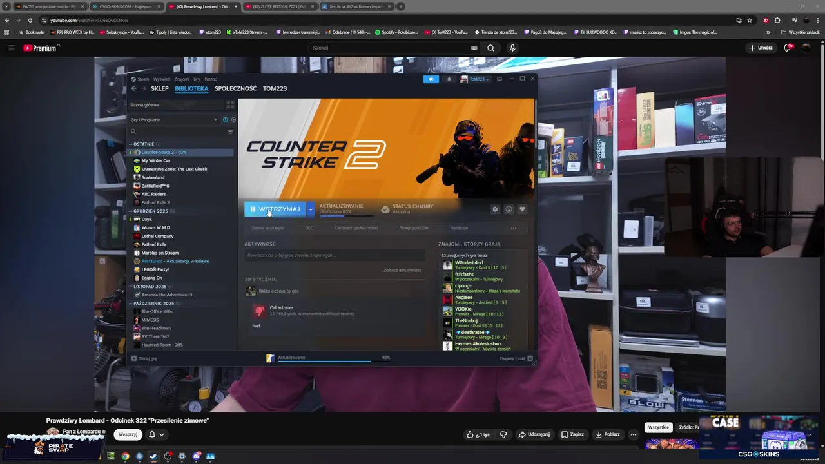Open the TOM223 profile tab
Screen dimensions: 825x464
pyautogui.click(x=275, y=88)
